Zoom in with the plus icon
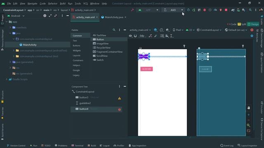Viewport: 264px width, 148px height. pyautogui.click(x=249, y=115)
